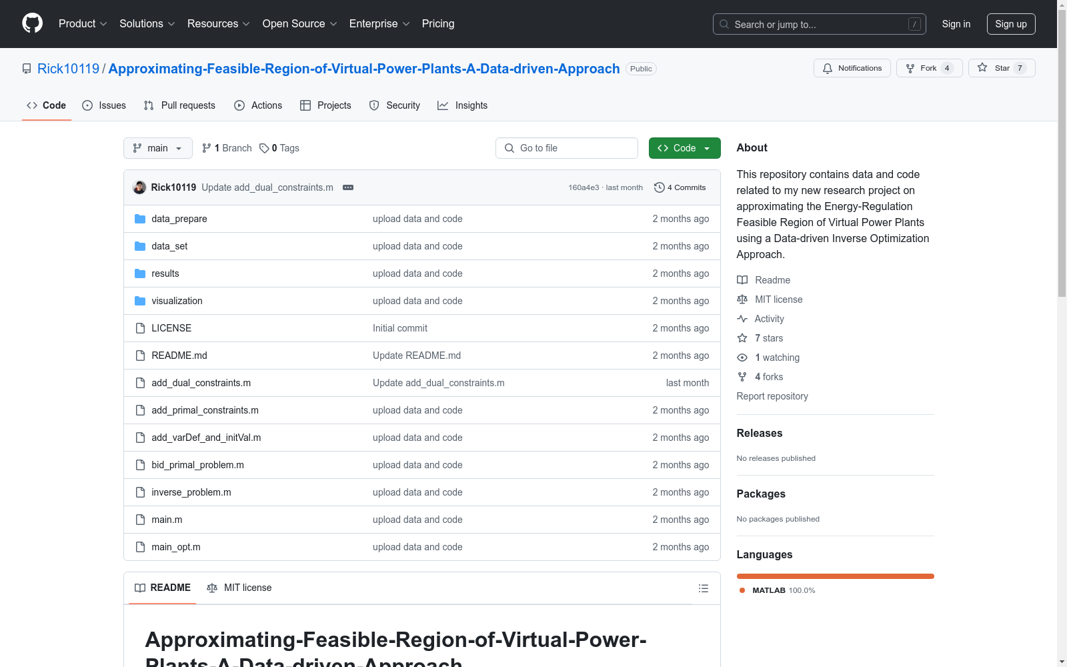1067x667 pixels.
Task: Click the Sign in link
Action: [x=956, y=24]
